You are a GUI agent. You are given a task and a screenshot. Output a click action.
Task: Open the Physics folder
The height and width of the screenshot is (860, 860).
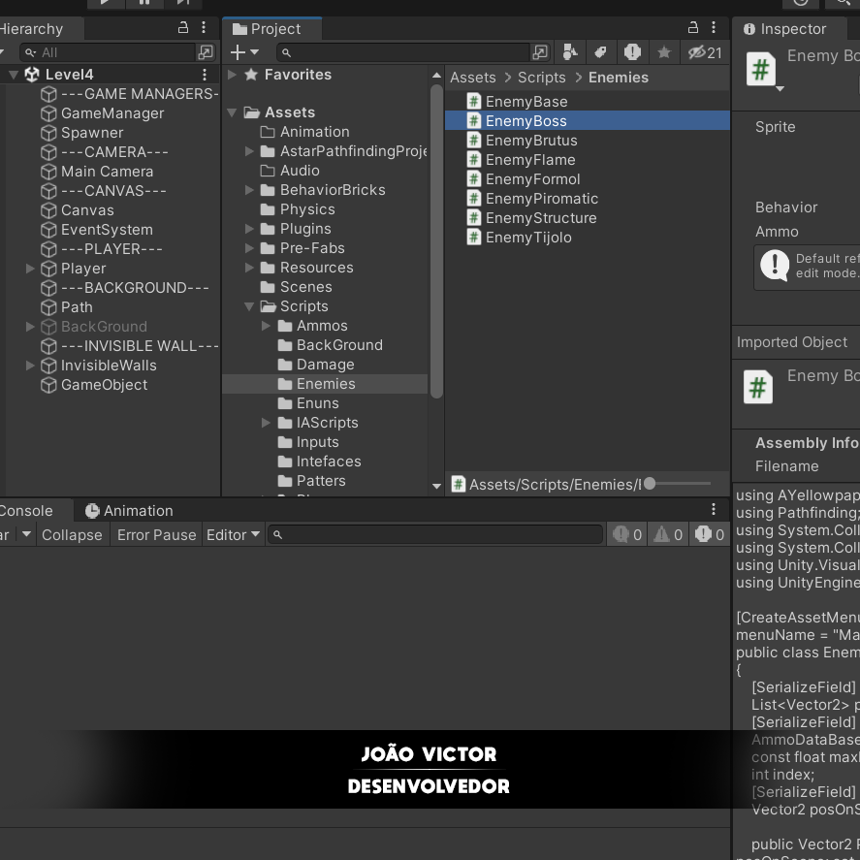click(x=307, y=209)
